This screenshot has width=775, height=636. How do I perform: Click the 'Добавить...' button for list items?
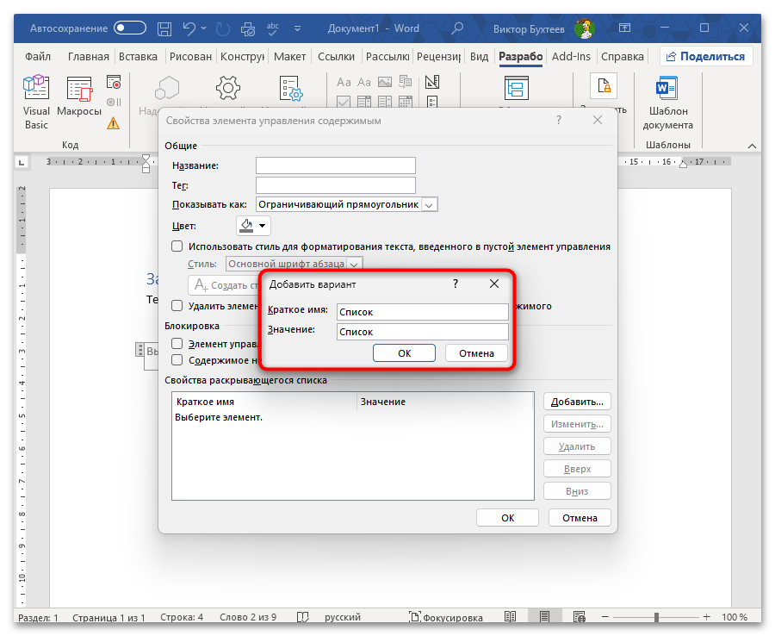coord(577,402)
